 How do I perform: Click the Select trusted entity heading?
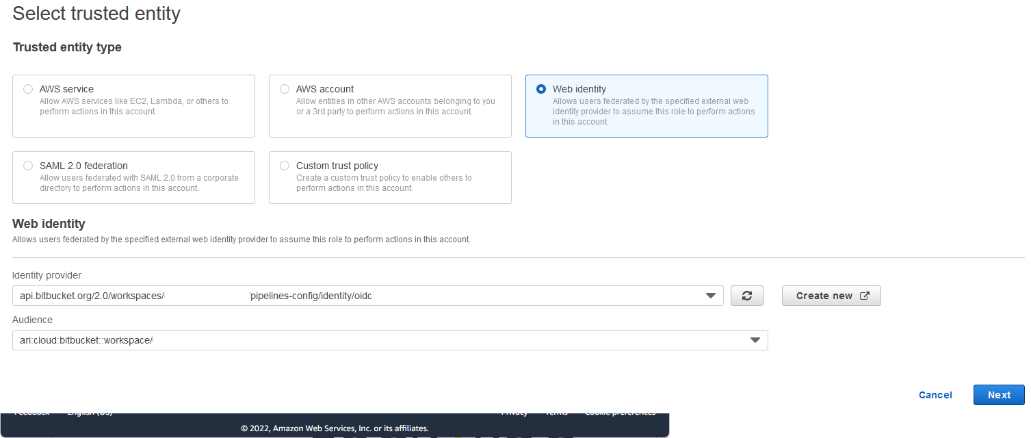click(x=96, y=14)
